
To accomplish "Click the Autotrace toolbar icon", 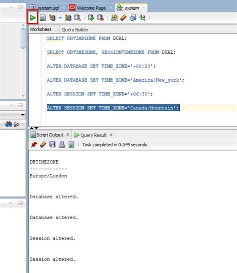I will tap(68, 18).
